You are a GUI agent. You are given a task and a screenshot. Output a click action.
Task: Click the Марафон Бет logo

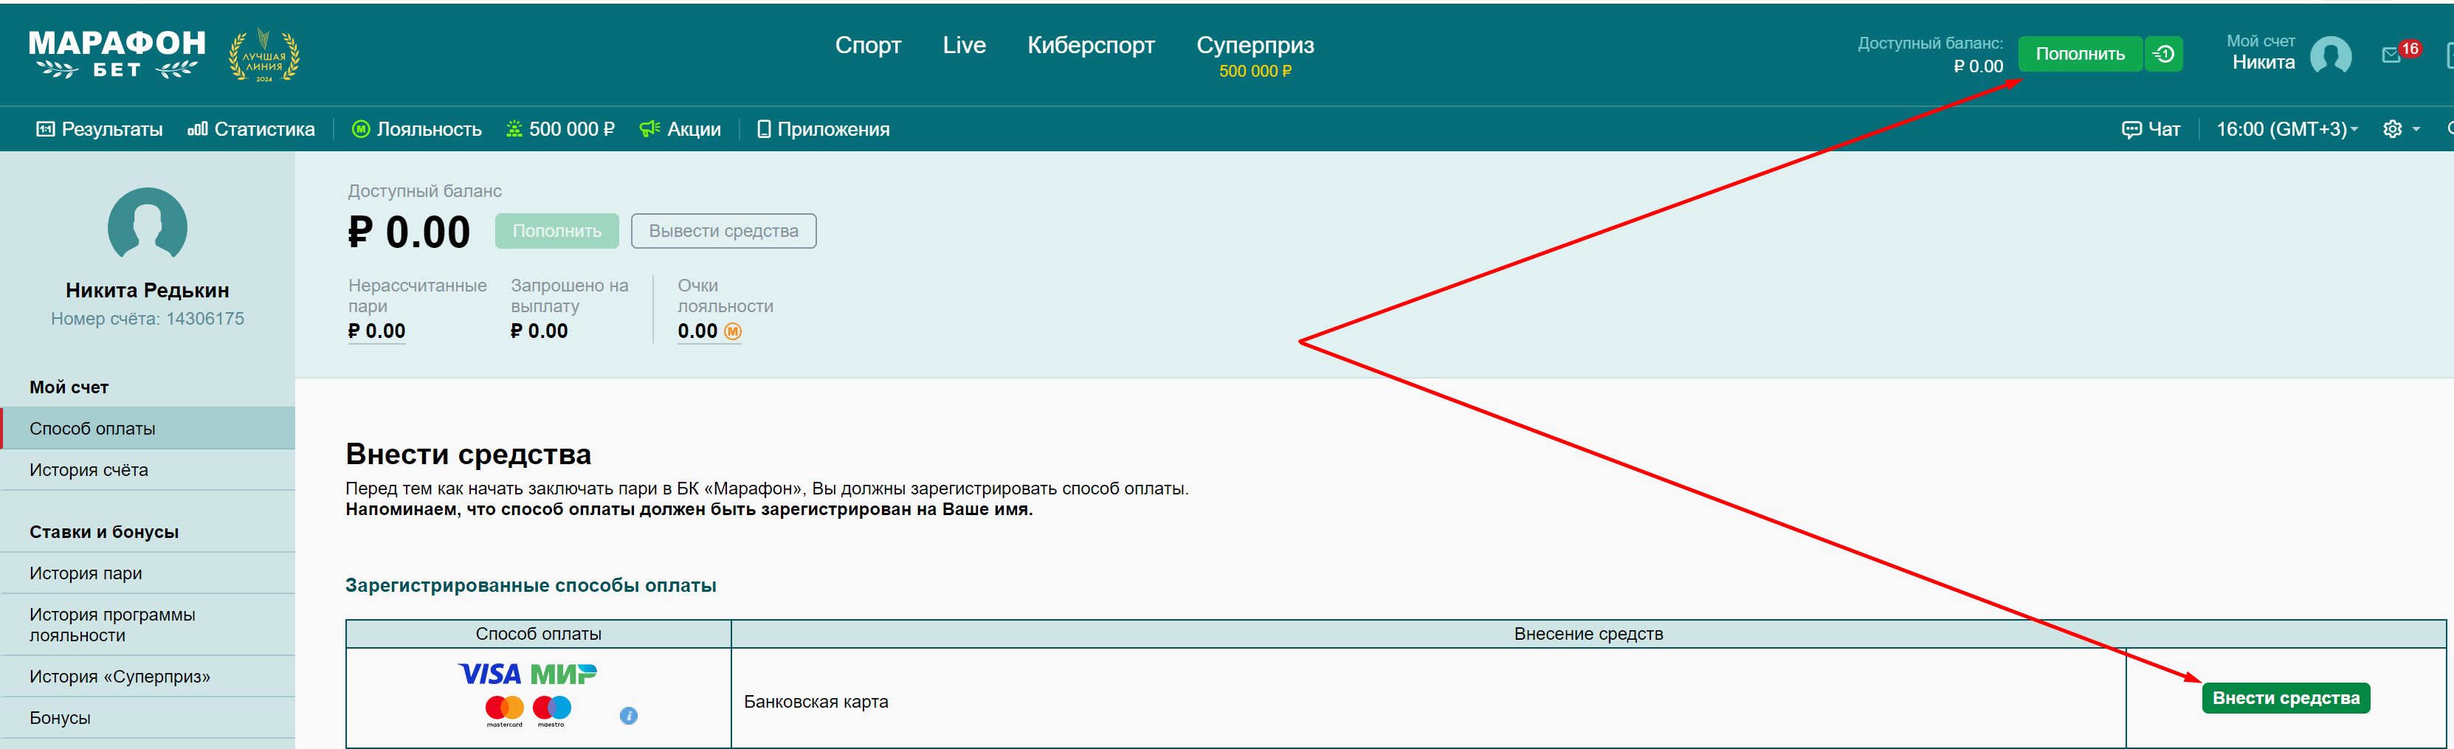point(117,55)
